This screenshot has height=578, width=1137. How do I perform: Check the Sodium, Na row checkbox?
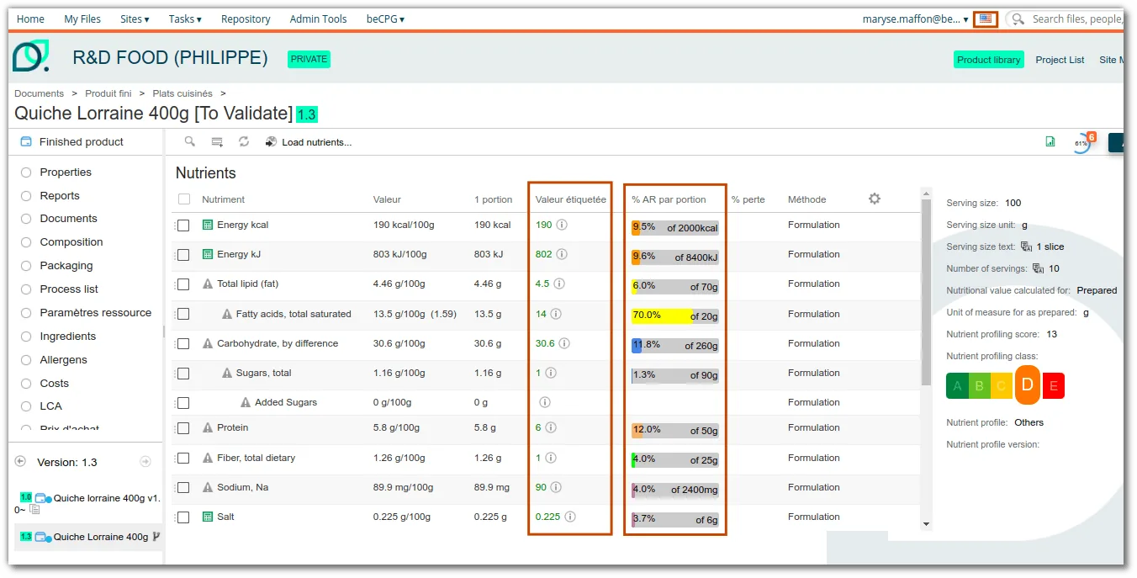(x=183, y=488)
